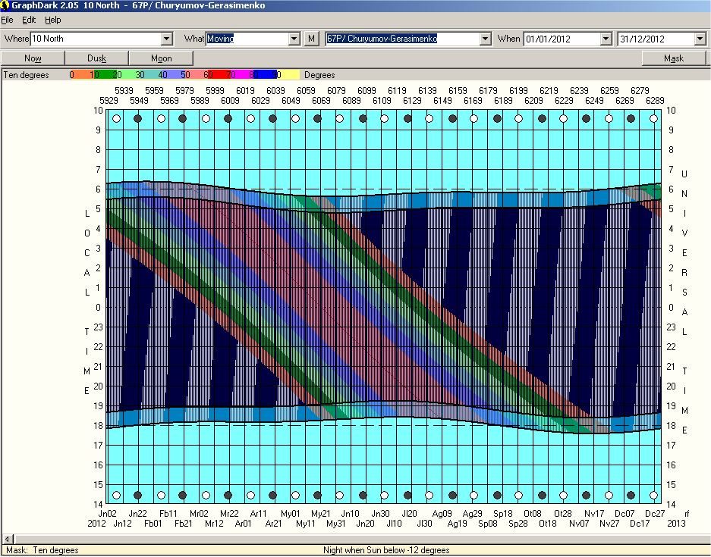Open the end date 31/12/2012 dropdown arrow
This screenshot has width=711, height=557.
coord(700,39)
